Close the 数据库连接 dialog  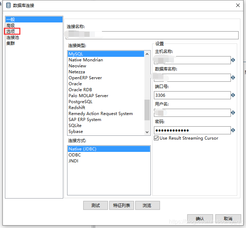[x=238, y=5]
